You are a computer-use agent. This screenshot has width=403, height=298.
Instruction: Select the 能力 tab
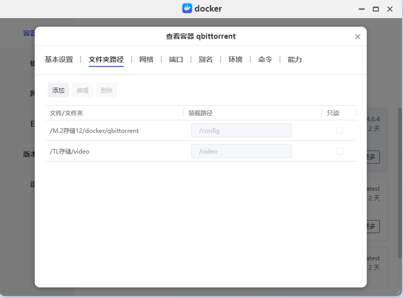[295, 59]
